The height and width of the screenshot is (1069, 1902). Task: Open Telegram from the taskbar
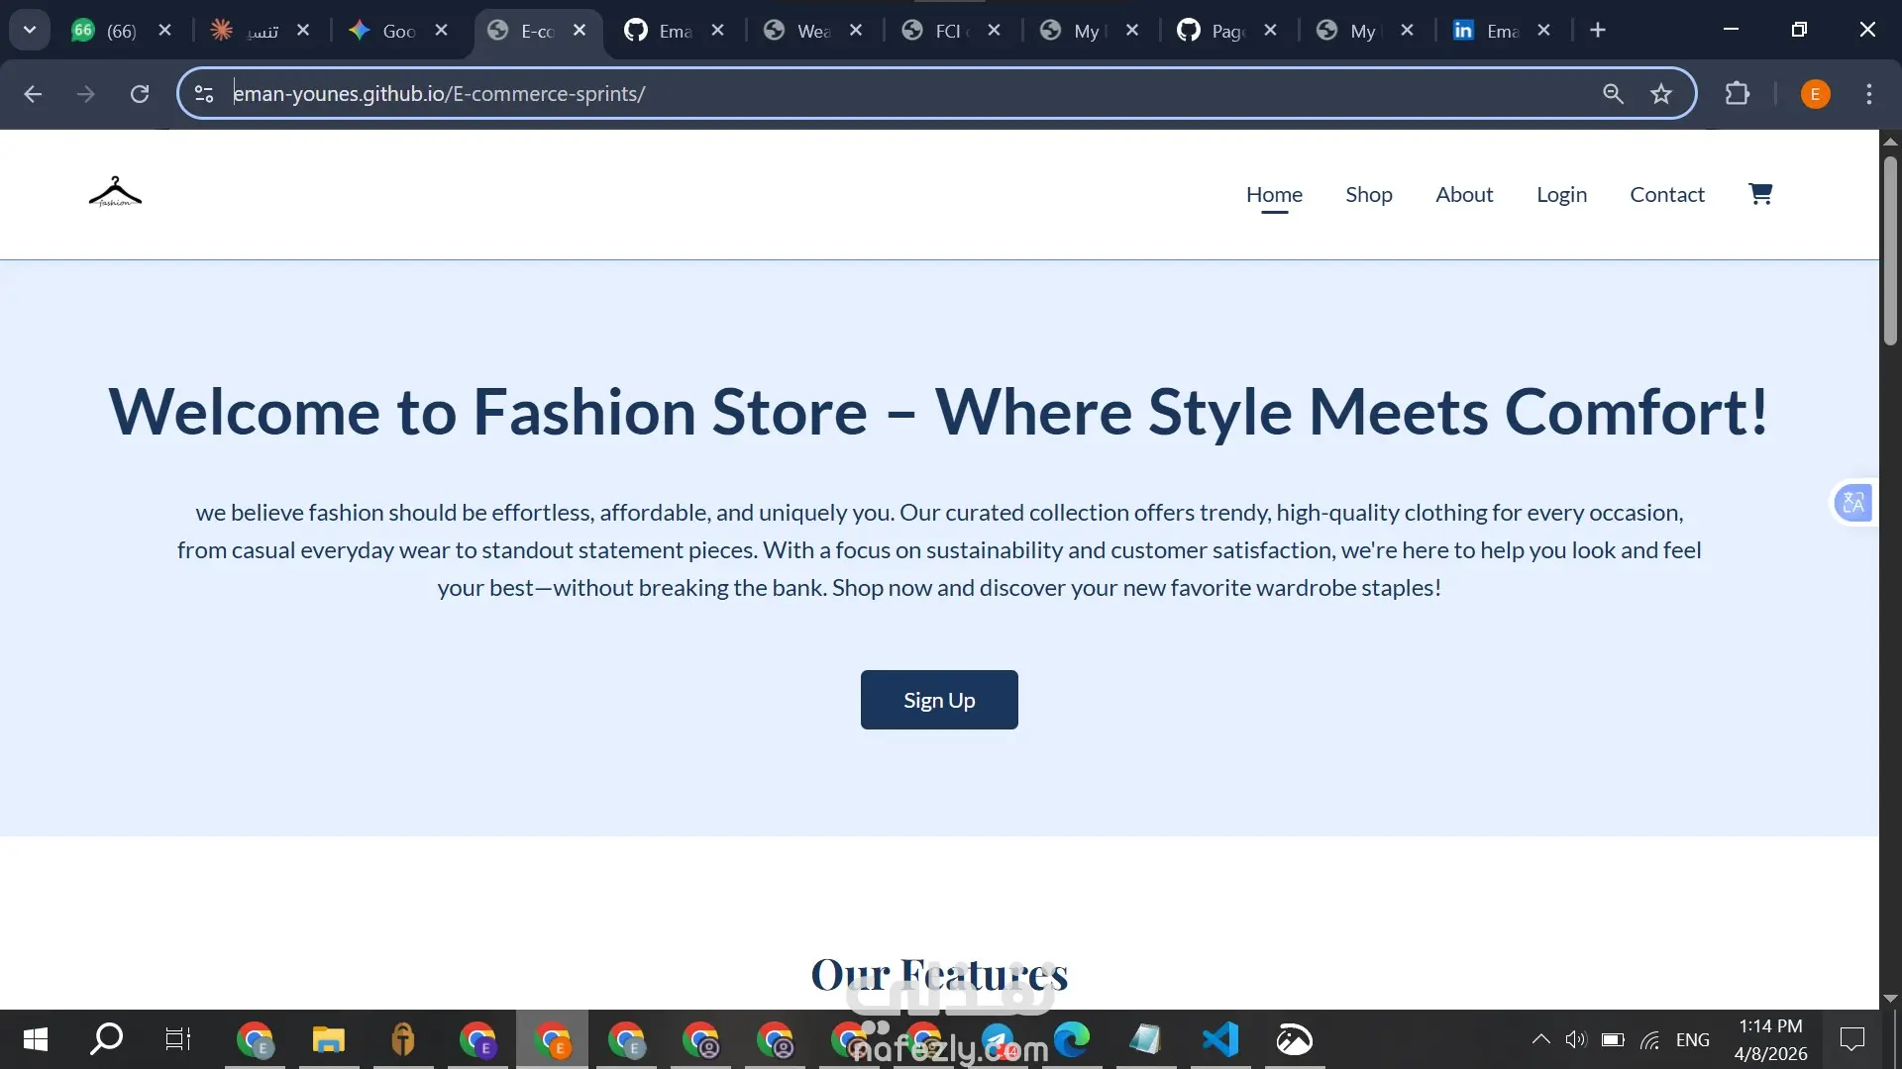(998, 1039)
